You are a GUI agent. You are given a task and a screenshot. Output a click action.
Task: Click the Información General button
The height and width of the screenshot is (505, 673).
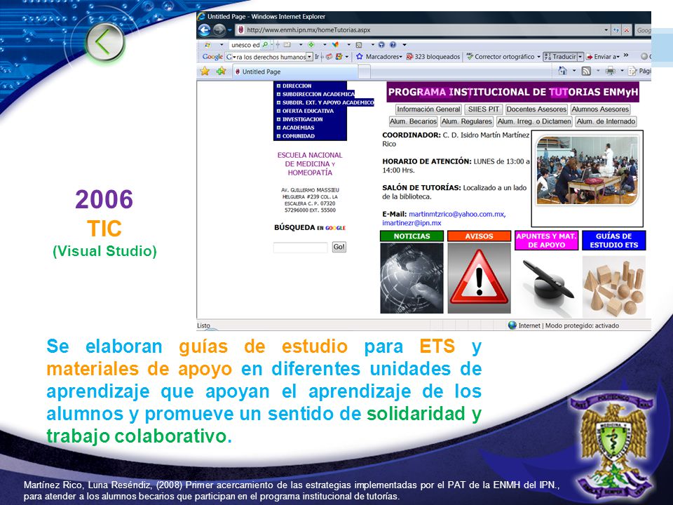[x=428, y=109]
